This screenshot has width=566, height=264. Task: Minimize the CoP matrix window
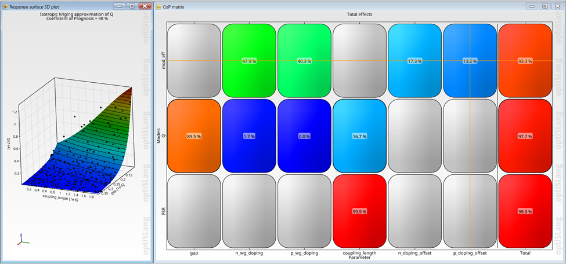(533, 6)
